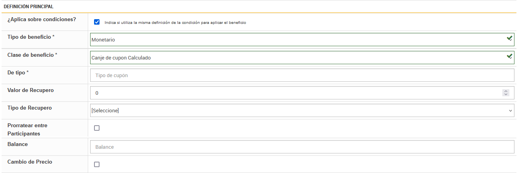Click the Clase de beneficio label
Screen dimensions: 518x173
[32, 55]
